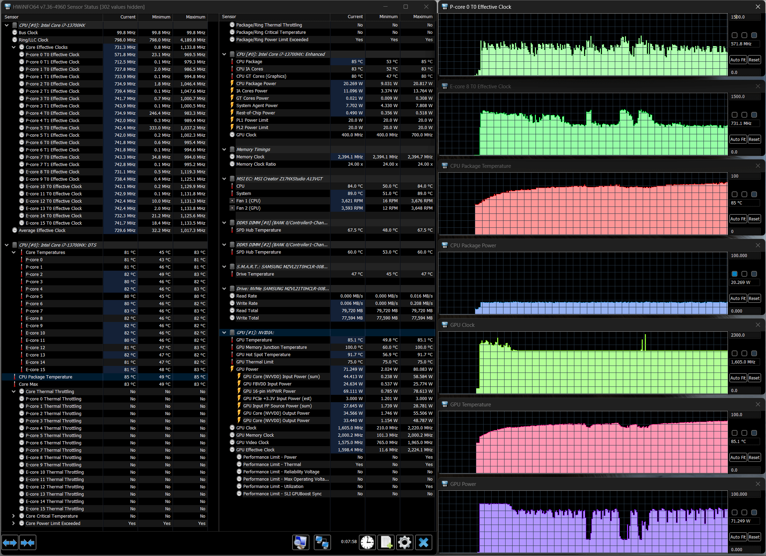The width and height of the screenshot is (766, 556).
Task: Click Auto Fit in GPU Temperature graph
Action: (x=738, y=457)
